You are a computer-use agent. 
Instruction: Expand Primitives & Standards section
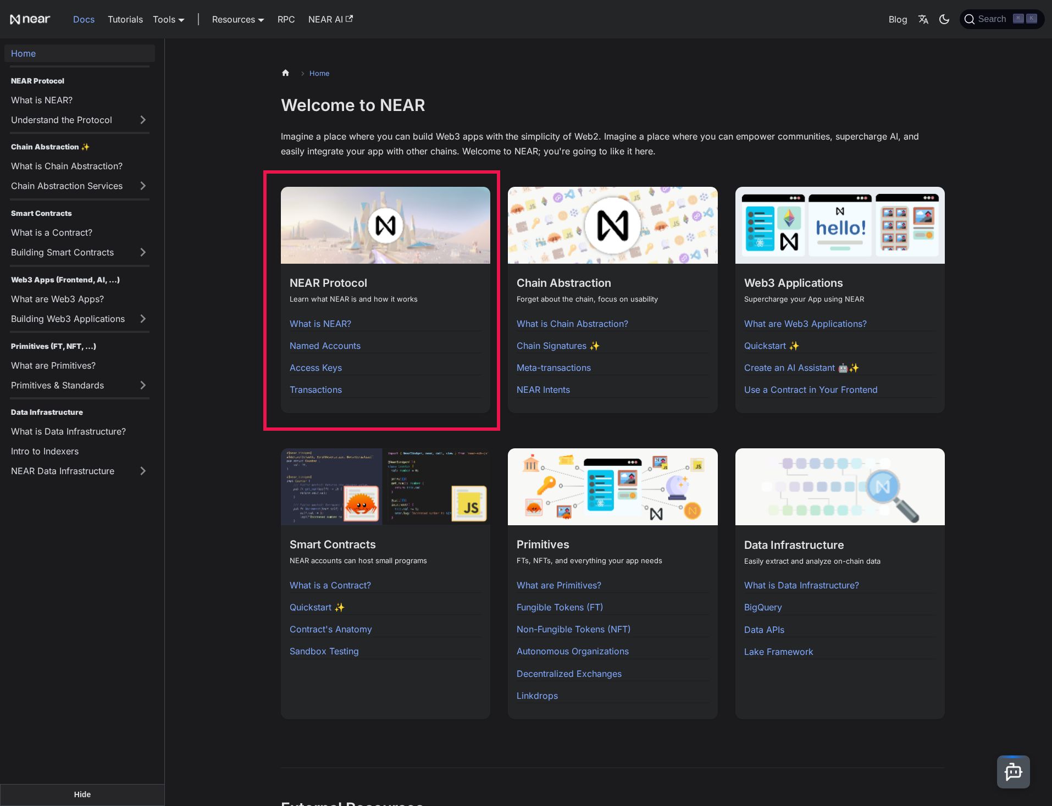[143, 385]
